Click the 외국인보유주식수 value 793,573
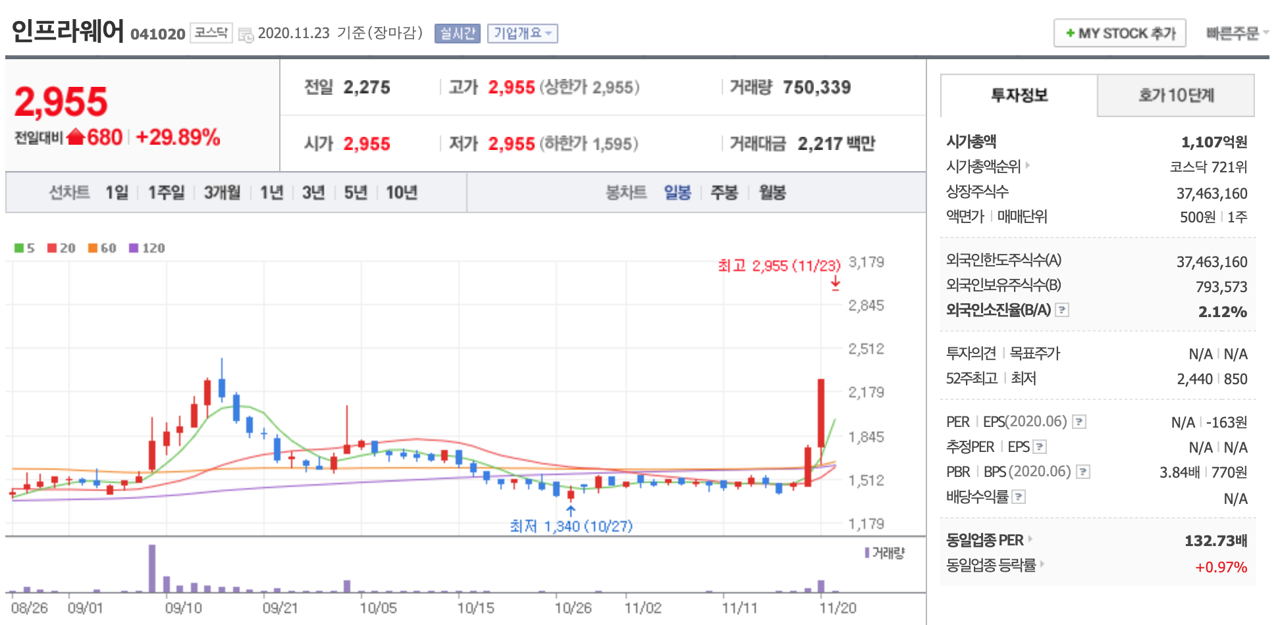Viewport: 1280px width, 625px height. (1221, 287)
